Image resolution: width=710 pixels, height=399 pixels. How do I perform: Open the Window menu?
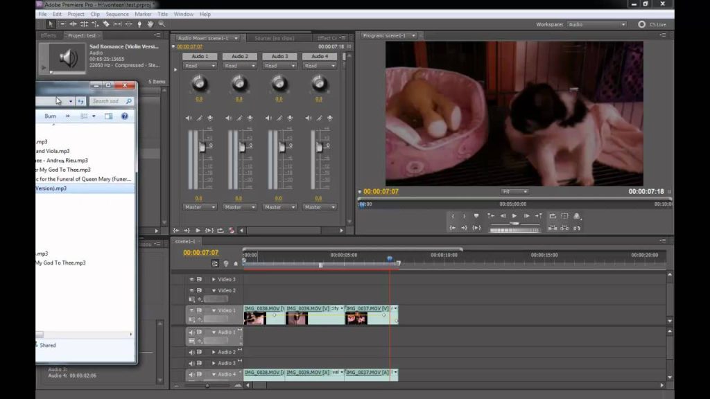[x=183, y=14]
